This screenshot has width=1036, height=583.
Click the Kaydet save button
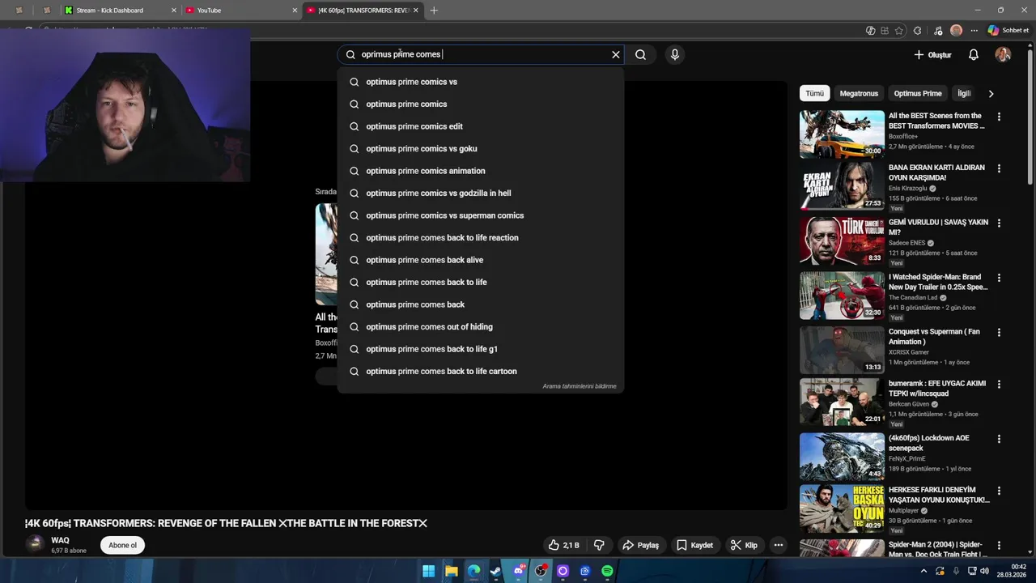[x=694, y=545]
